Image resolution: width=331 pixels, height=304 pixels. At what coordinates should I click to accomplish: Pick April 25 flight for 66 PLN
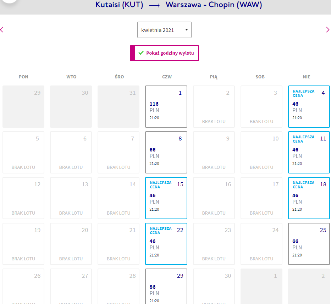tap(309, 244)
